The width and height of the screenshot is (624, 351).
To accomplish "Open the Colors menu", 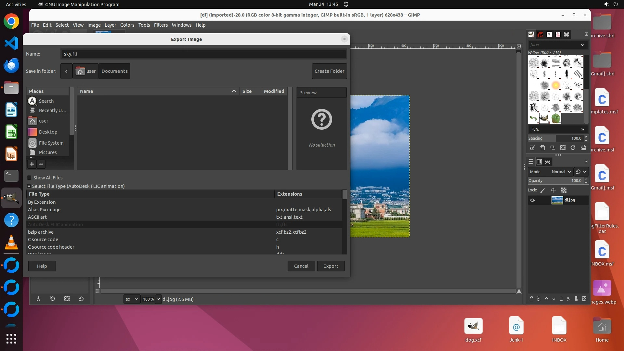I will 127,25.
